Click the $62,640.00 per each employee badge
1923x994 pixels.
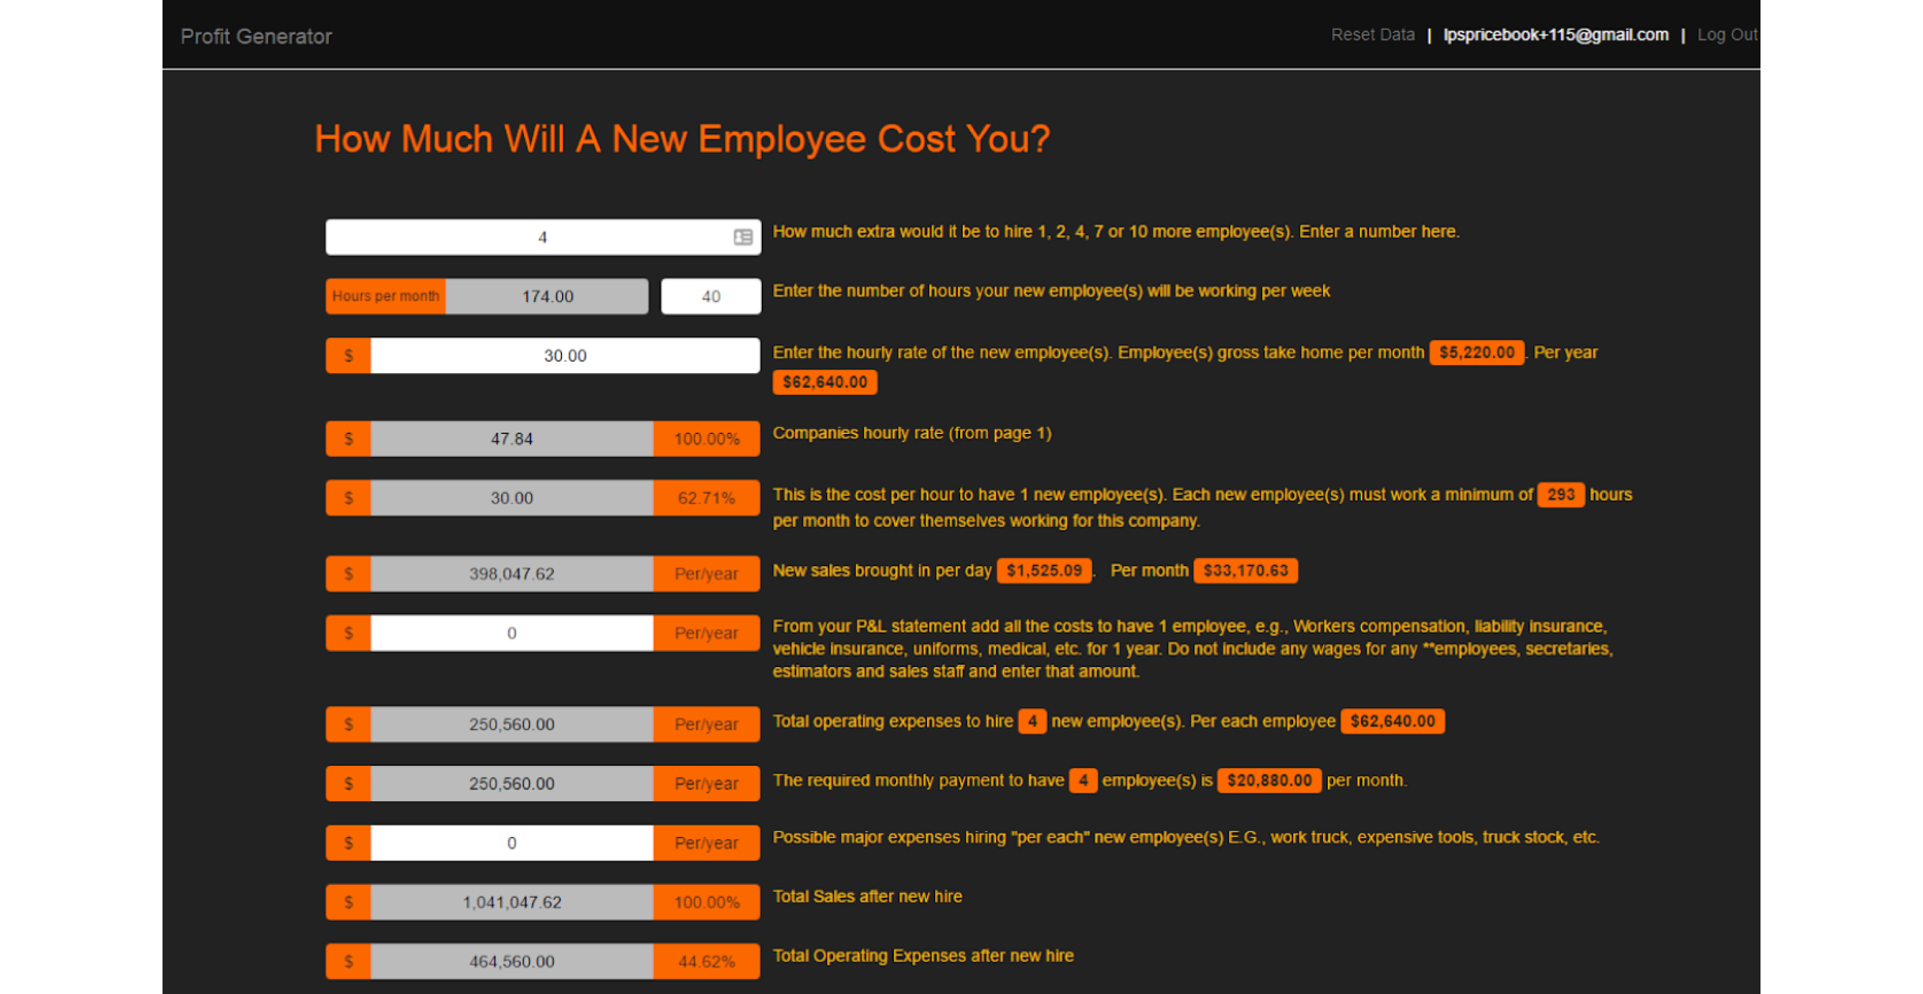[x=1392, y=722]
